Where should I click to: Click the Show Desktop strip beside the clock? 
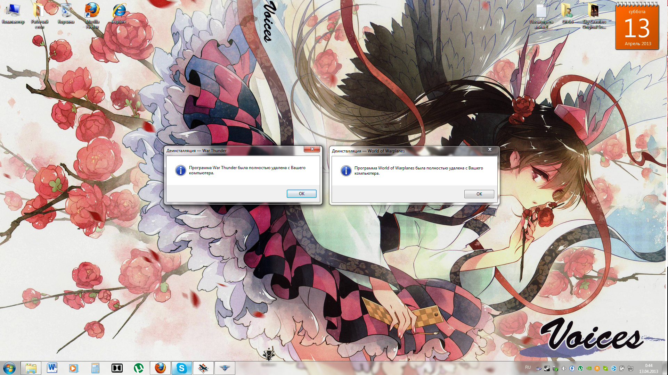[665, 368]
